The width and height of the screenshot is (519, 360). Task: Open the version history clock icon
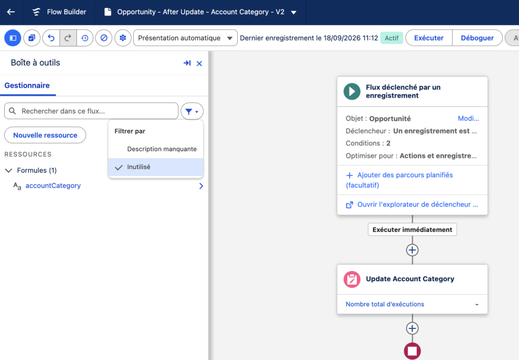pyautogui.click(x=85, y=38)
